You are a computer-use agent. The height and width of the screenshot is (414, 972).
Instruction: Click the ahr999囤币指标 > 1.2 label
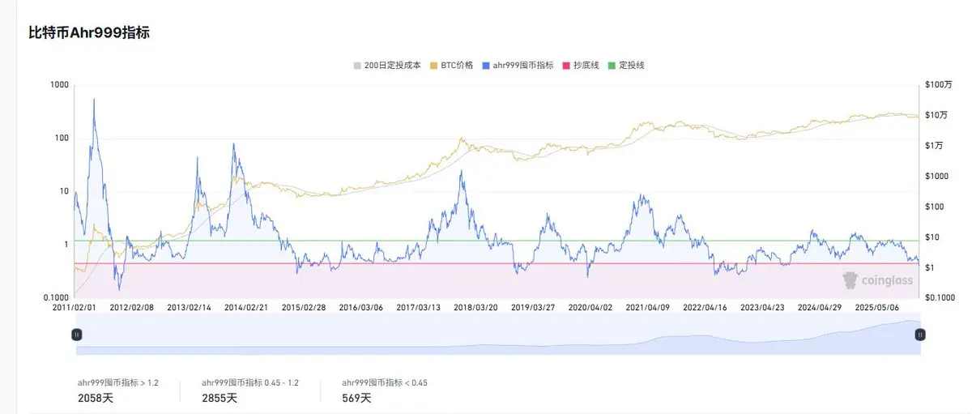tap(118, 382)
